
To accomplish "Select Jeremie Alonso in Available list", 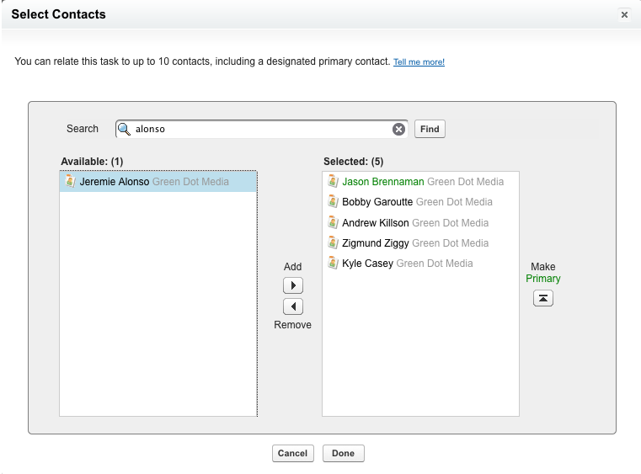I will [x=115, y=182].
